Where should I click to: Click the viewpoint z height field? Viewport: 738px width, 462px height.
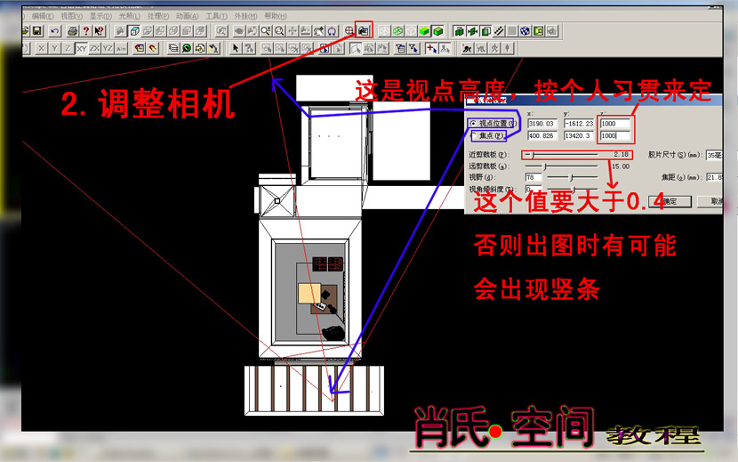pos(615,124)
